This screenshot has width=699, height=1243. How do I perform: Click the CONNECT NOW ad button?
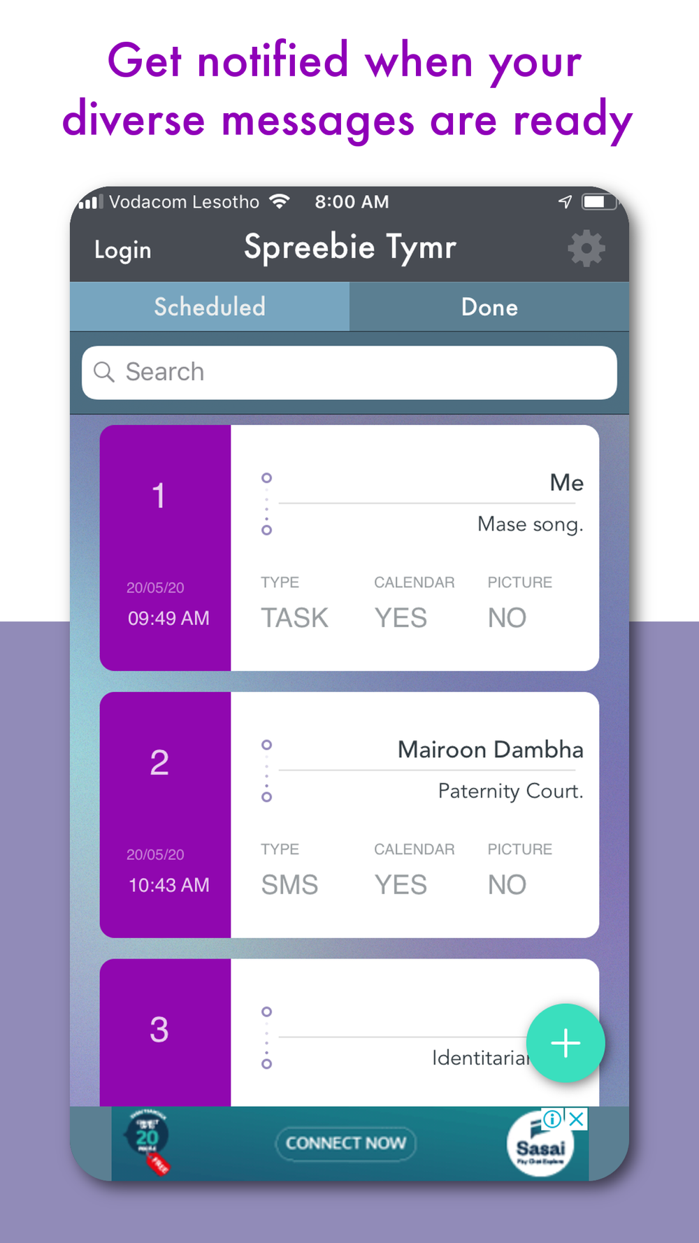click(x=346, y=1144)
